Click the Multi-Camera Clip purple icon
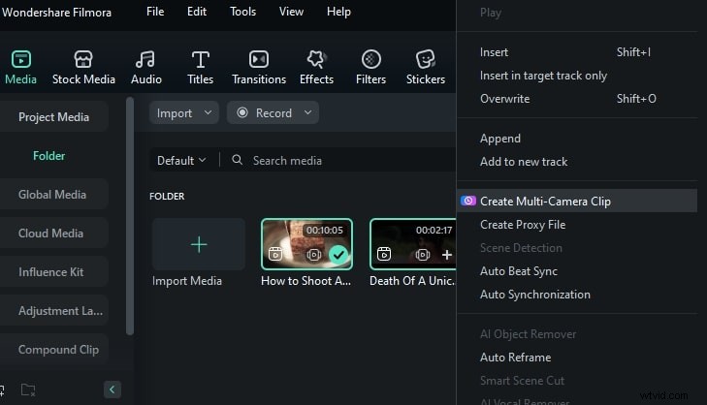 point(468,201)
